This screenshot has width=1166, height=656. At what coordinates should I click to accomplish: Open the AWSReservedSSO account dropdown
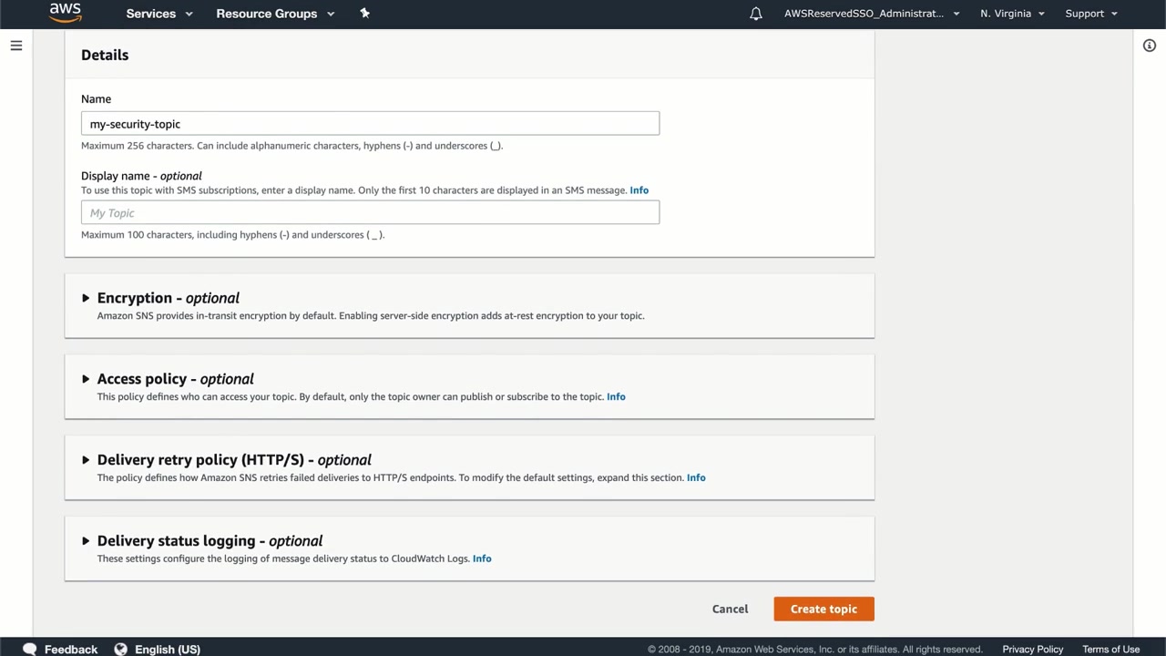click(872, 14)
